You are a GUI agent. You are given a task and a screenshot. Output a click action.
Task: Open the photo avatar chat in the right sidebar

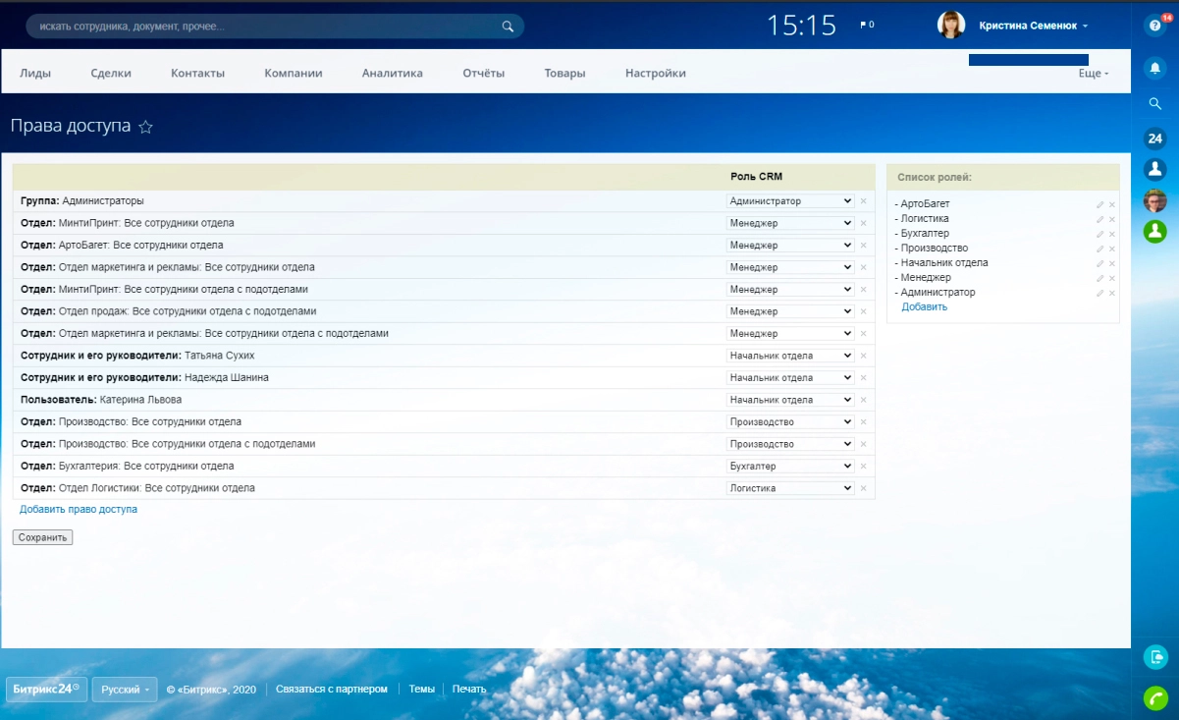[1155, 200]
